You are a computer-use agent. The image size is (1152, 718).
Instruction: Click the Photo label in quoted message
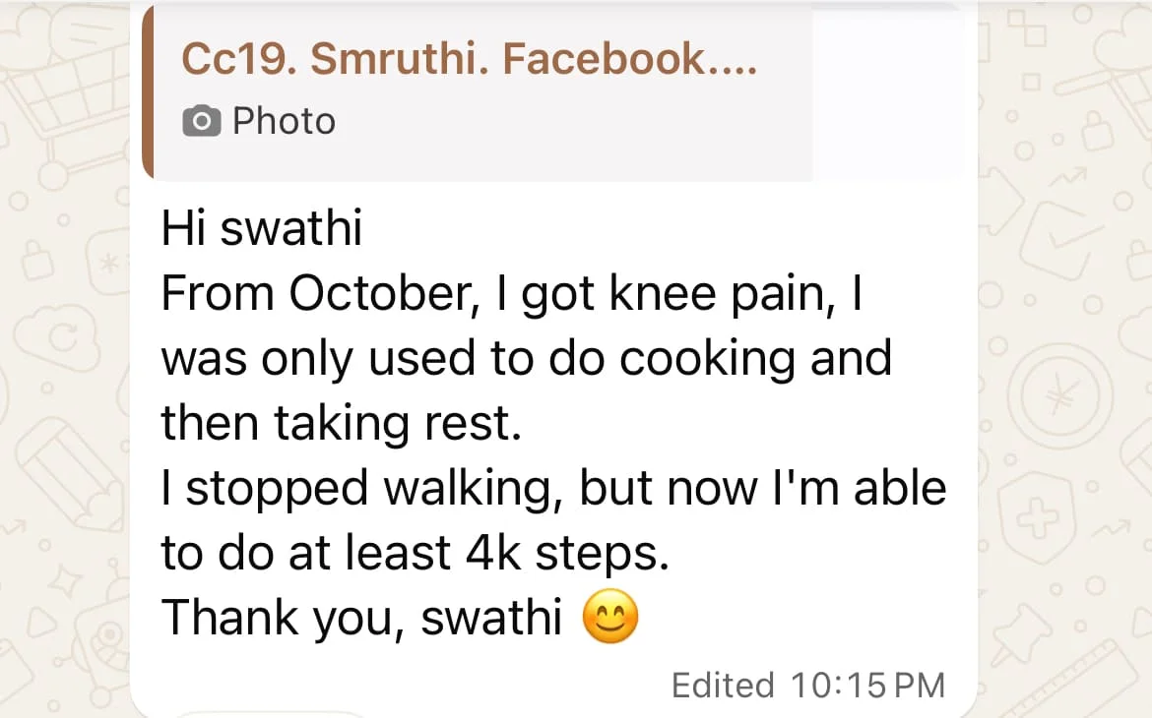[284, 122]
